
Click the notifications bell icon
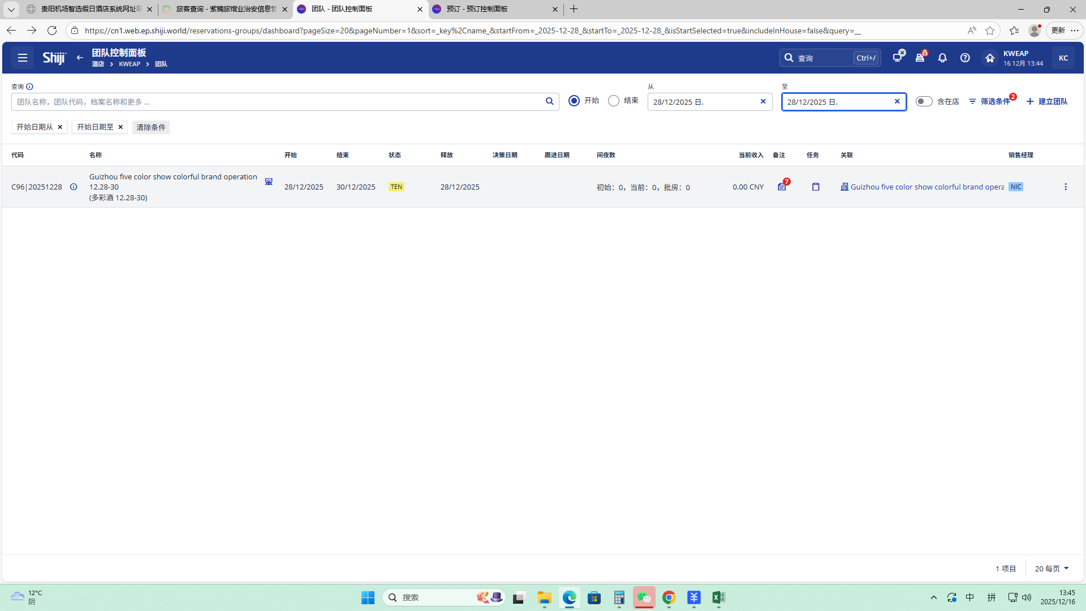pos(942,58)
